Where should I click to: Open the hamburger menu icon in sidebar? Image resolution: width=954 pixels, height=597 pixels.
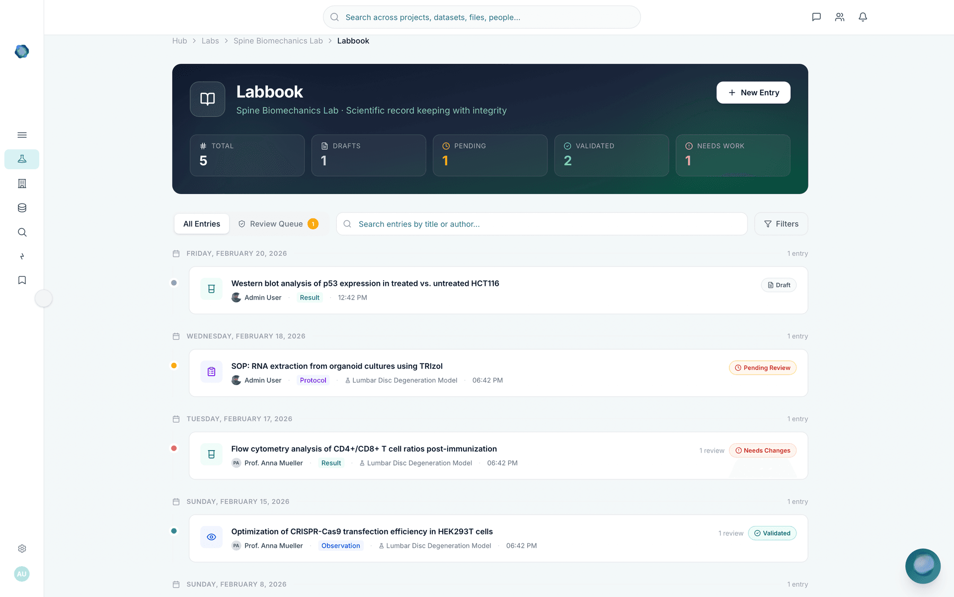(22, 135)
